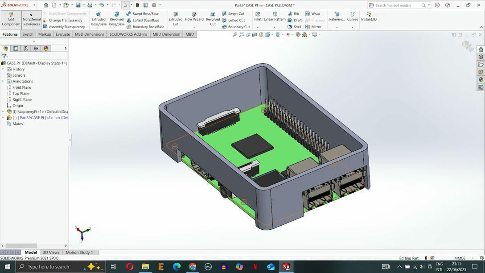Expand the History tree node

tap(3, 69)
